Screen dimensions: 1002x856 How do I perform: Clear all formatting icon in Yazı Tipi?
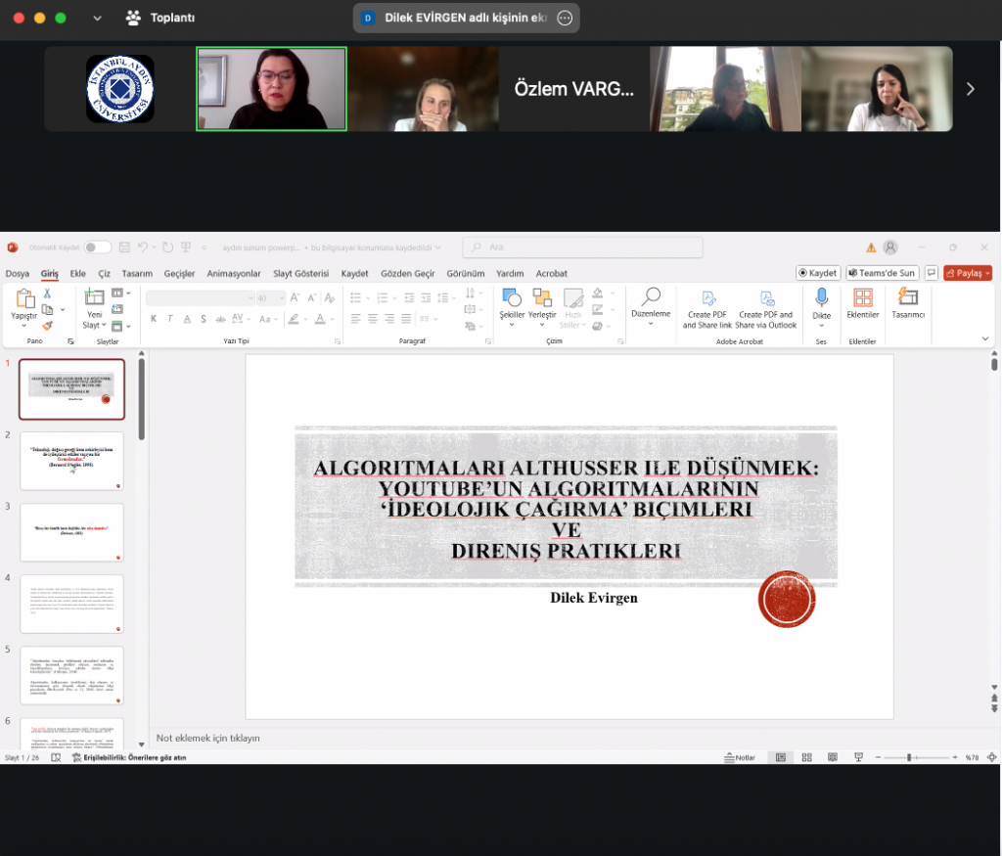coord(330,297)
